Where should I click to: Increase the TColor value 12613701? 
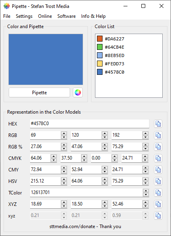coord(146,191)
